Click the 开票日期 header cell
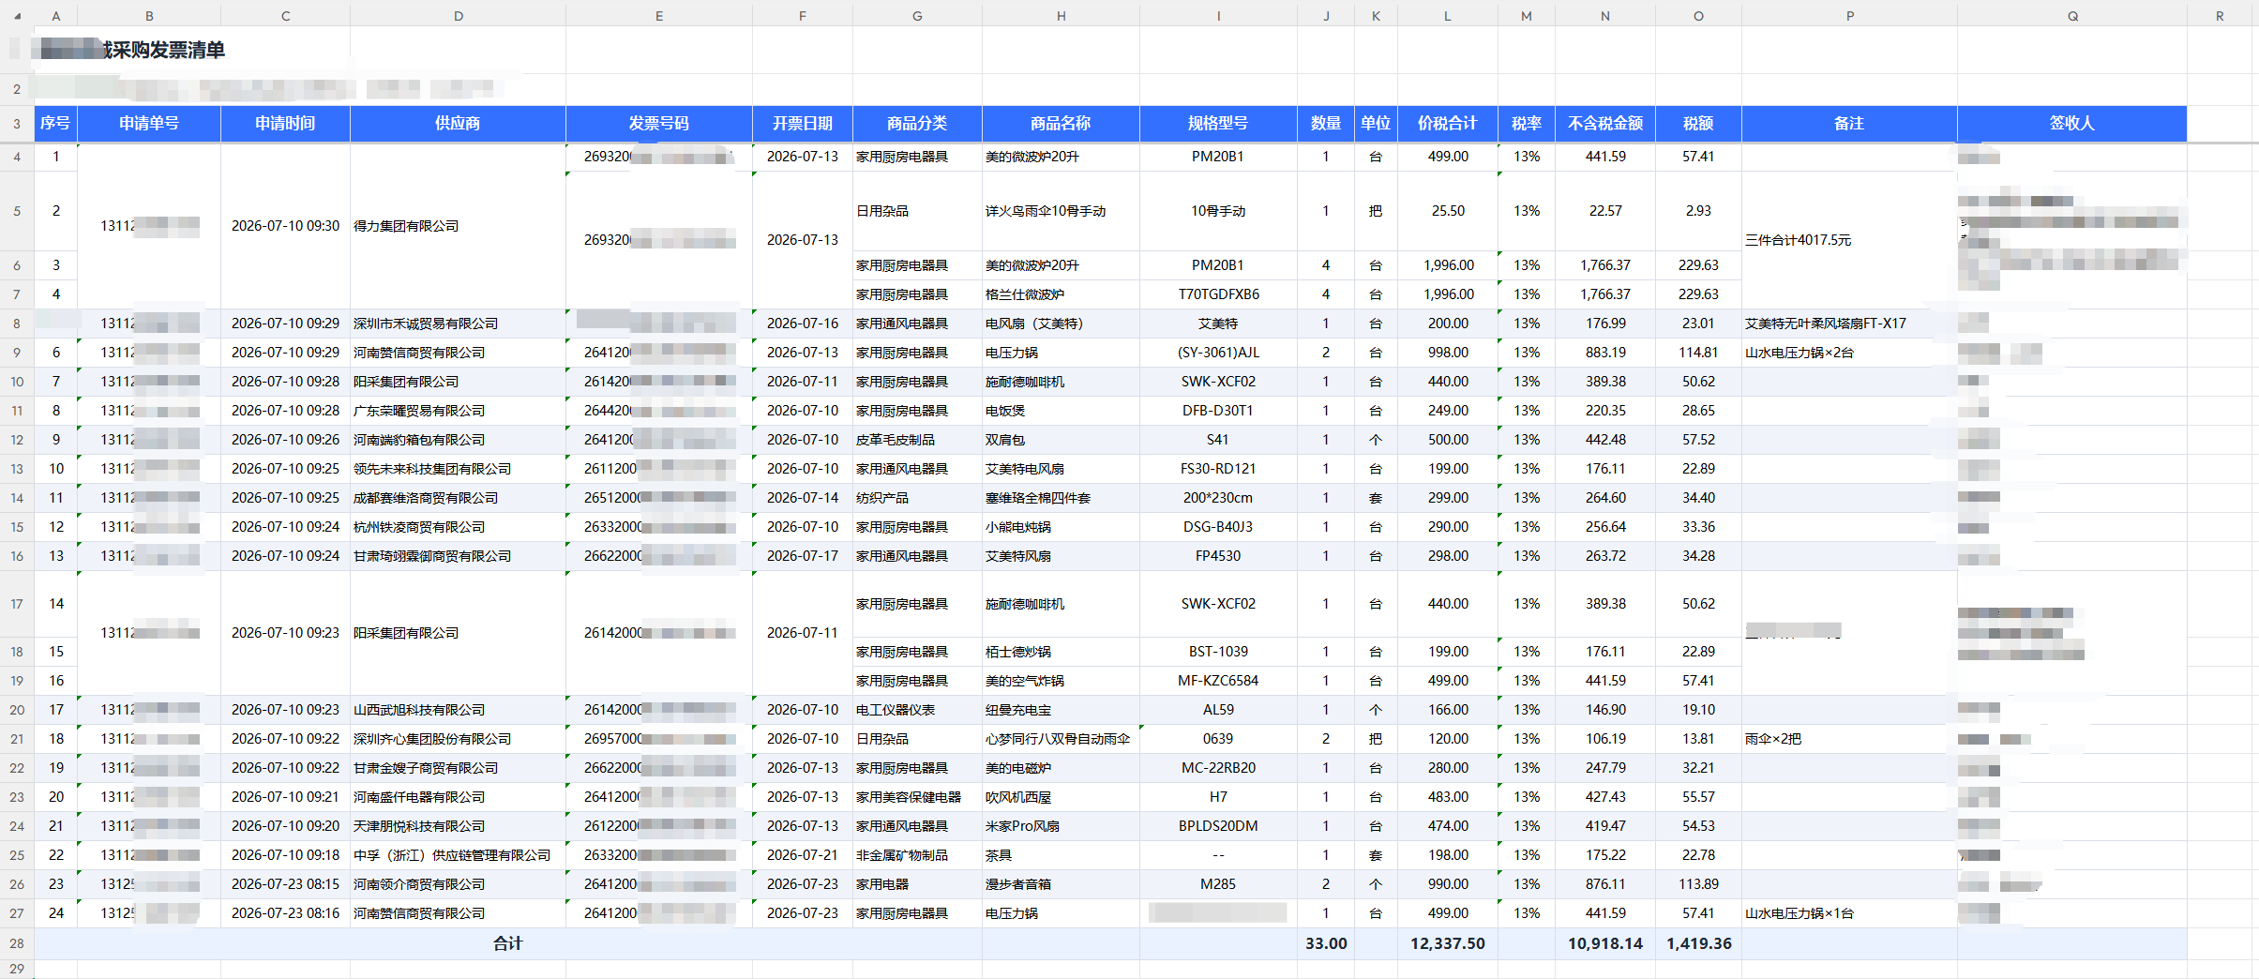2259x979 pixels. pyautogui.click(x=803, y=123)
